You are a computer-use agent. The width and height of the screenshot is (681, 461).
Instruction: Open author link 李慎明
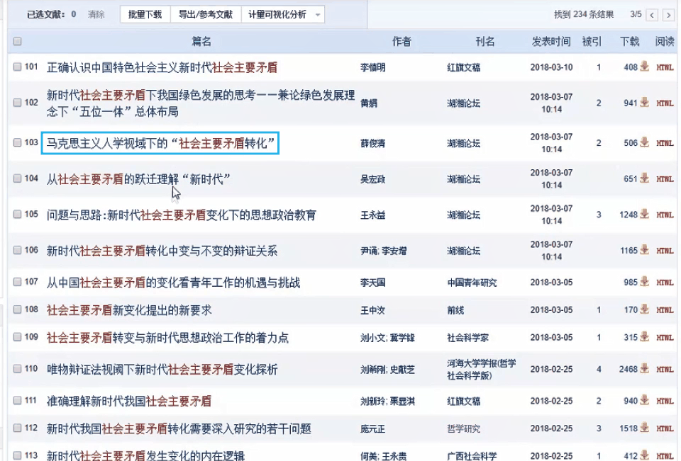point(372,68)
